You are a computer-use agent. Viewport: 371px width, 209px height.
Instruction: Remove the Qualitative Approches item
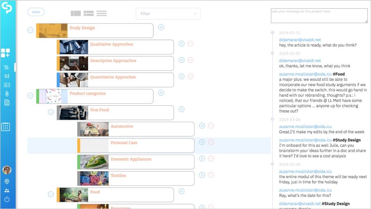coord(190,43)
